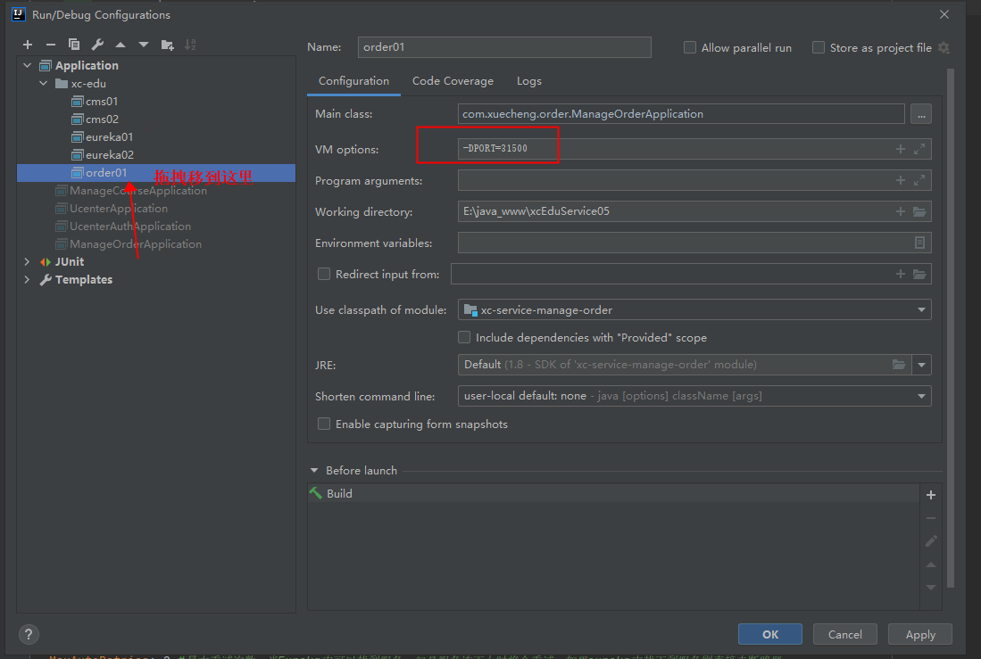Click into the Name field

click(504, 47)
